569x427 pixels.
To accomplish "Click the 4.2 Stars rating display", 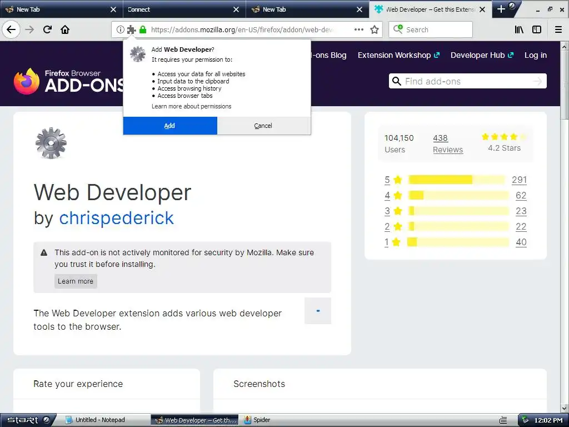I will coord(504,142).
